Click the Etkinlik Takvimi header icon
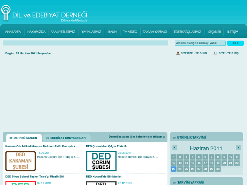Screen dimensions: 247x185 tap(174, 137)
